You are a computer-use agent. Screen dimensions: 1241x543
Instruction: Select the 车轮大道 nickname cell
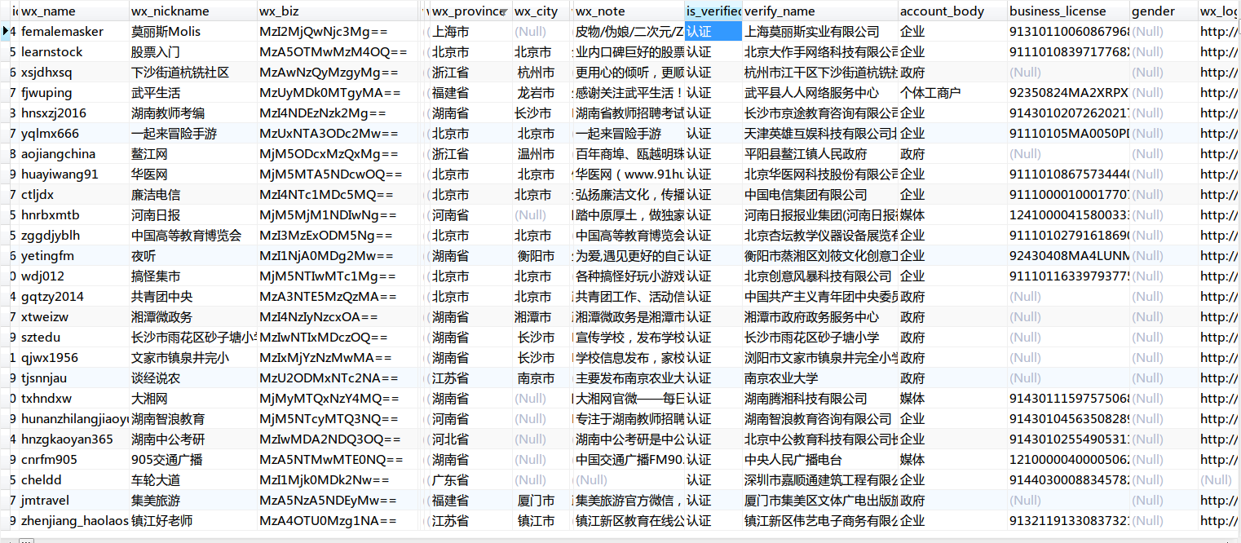192,480
